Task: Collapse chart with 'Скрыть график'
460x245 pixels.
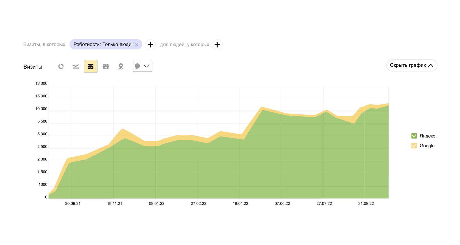Action: [x=412, y=65]
